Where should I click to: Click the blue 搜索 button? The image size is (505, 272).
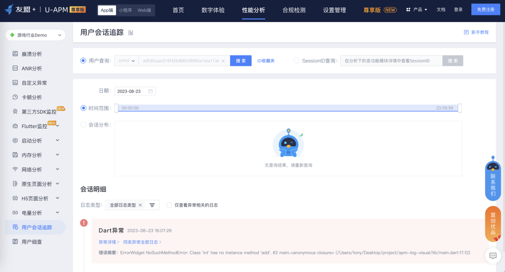(240, 60)
